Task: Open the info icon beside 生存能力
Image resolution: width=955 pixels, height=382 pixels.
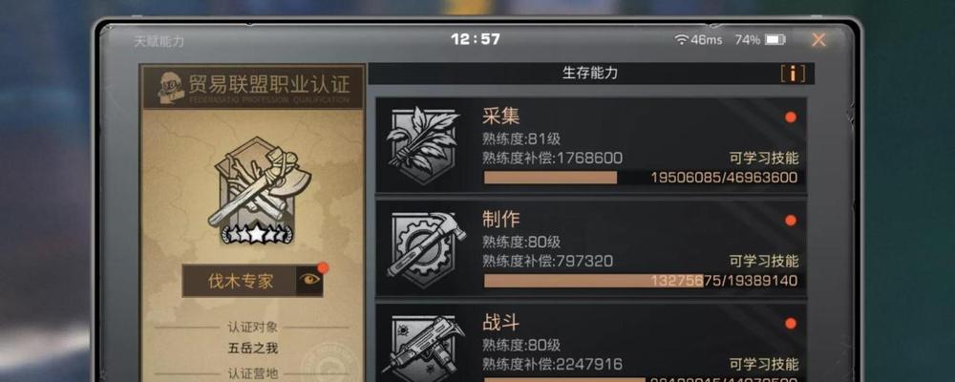Action: pos(793,74)
